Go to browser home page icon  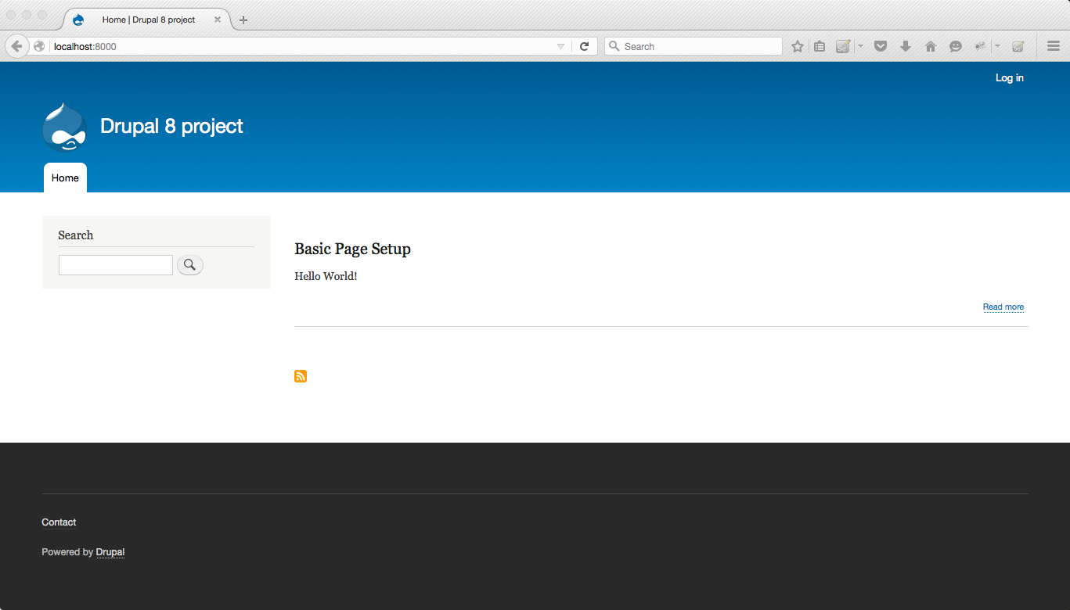[x=931, y=46]
